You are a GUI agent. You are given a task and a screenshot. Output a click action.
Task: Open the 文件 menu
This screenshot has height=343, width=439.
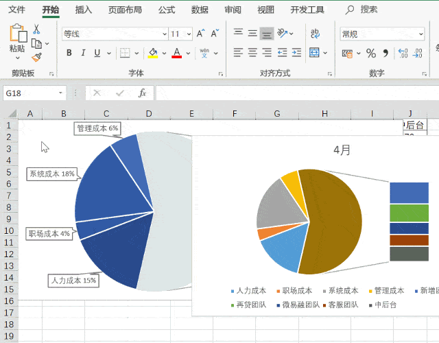[16, 10]
